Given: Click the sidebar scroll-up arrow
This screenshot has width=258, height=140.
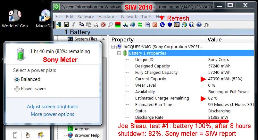Looking at the screenshot, I should [104, 39].
